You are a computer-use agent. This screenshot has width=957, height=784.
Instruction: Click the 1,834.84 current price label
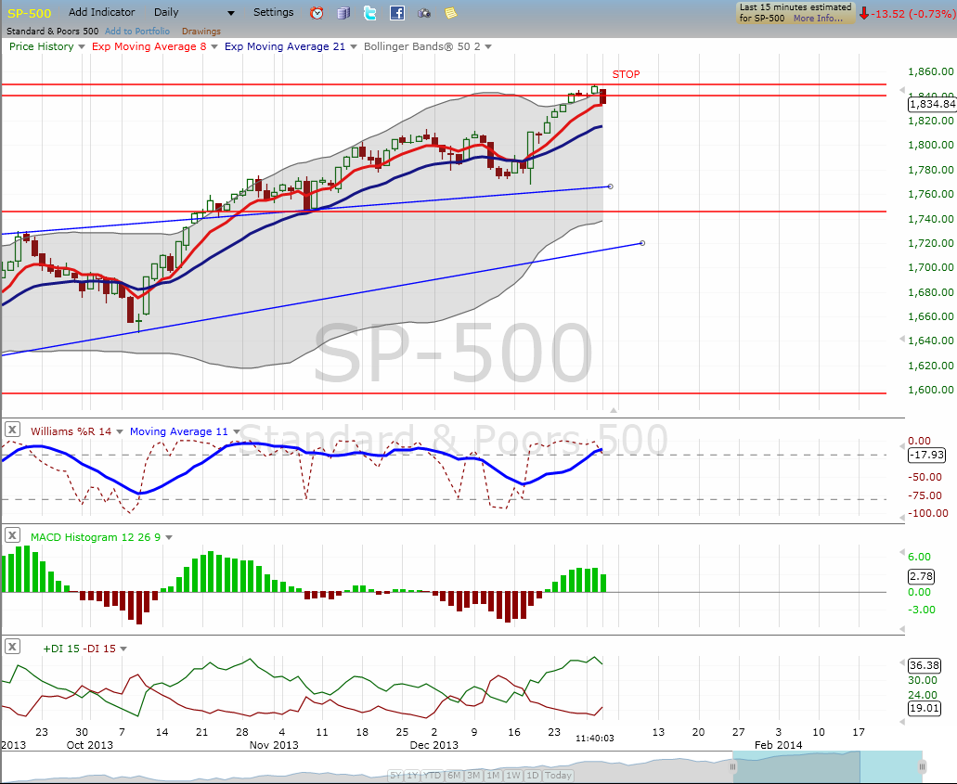click(x=932, y=104)
